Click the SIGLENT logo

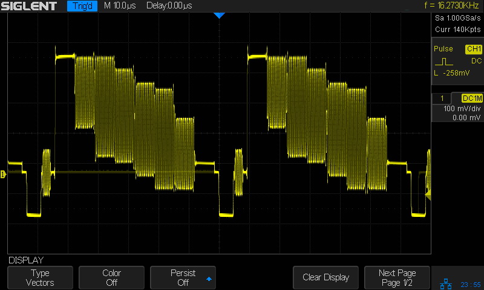tap(29, 6)
